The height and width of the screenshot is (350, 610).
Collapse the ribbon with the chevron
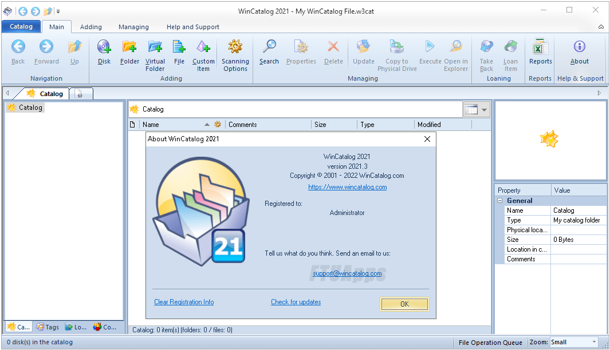pos(601,27)
